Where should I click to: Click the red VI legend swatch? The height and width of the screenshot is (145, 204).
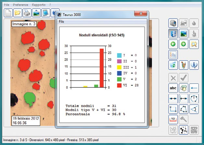pyautogui.click(x=119, y=86)
